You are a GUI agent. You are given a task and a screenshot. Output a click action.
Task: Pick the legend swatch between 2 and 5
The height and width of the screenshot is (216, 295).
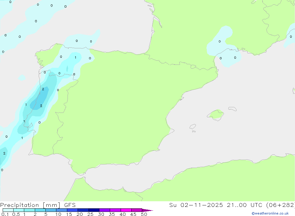point(40,210)
